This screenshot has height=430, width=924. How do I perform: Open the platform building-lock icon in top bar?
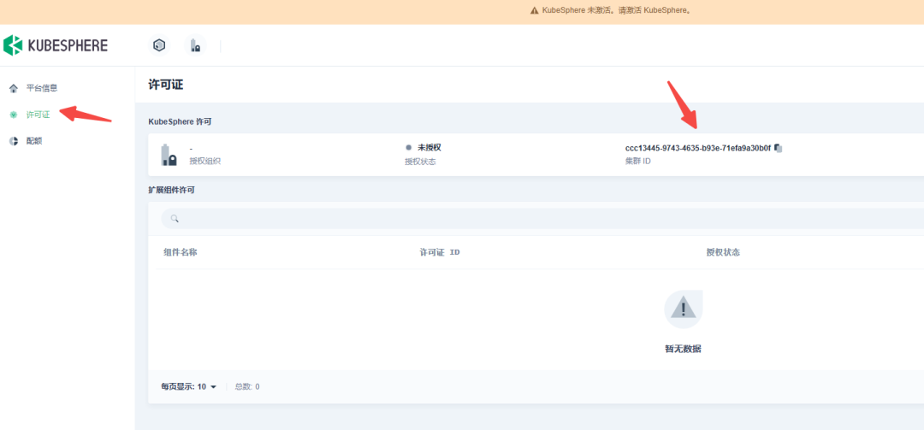tap(195, 45)
